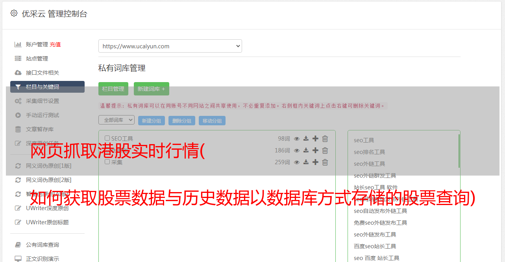Click the 98词 count text
505x262 pixels.
tap(284, 139)
